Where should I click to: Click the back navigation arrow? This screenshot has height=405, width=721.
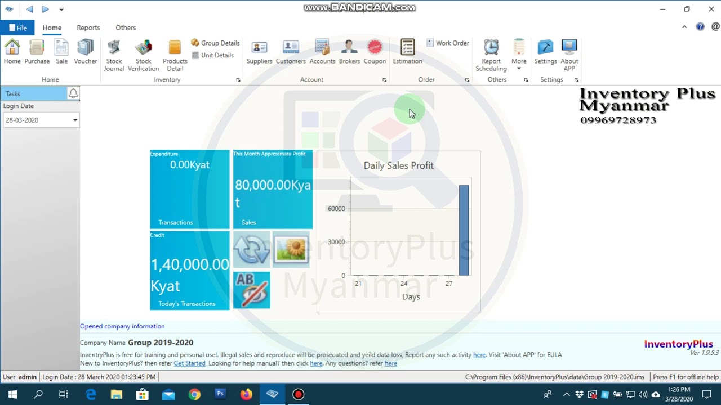click(x=29, y=9)
